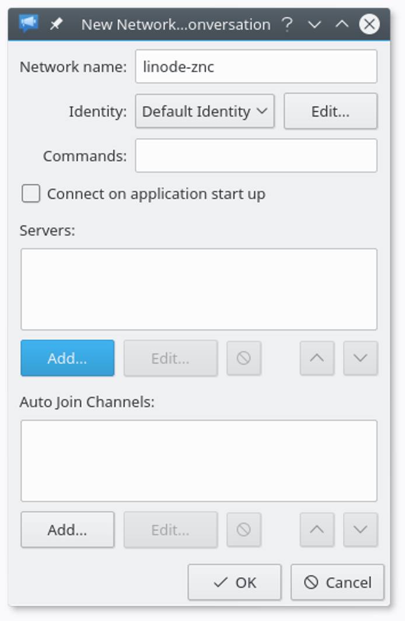
Task: Move server down with Servers down arrow
Action: pos(360,358)
